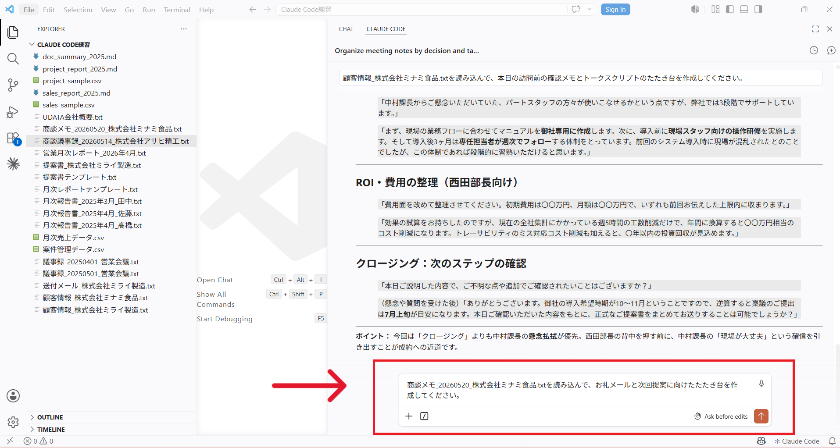The width and height of the screenshot is (840, 448).
Task: Click the Copilot status icon in status bar
Action: pyautogui.click(x=761, y=441)
